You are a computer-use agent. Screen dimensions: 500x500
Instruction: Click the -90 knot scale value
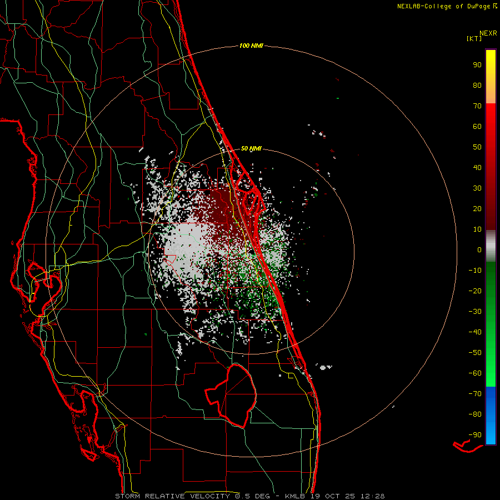point(475,435)
